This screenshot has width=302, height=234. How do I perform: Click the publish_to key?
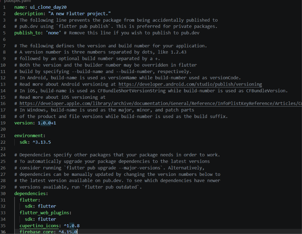(x=27, y=33)
